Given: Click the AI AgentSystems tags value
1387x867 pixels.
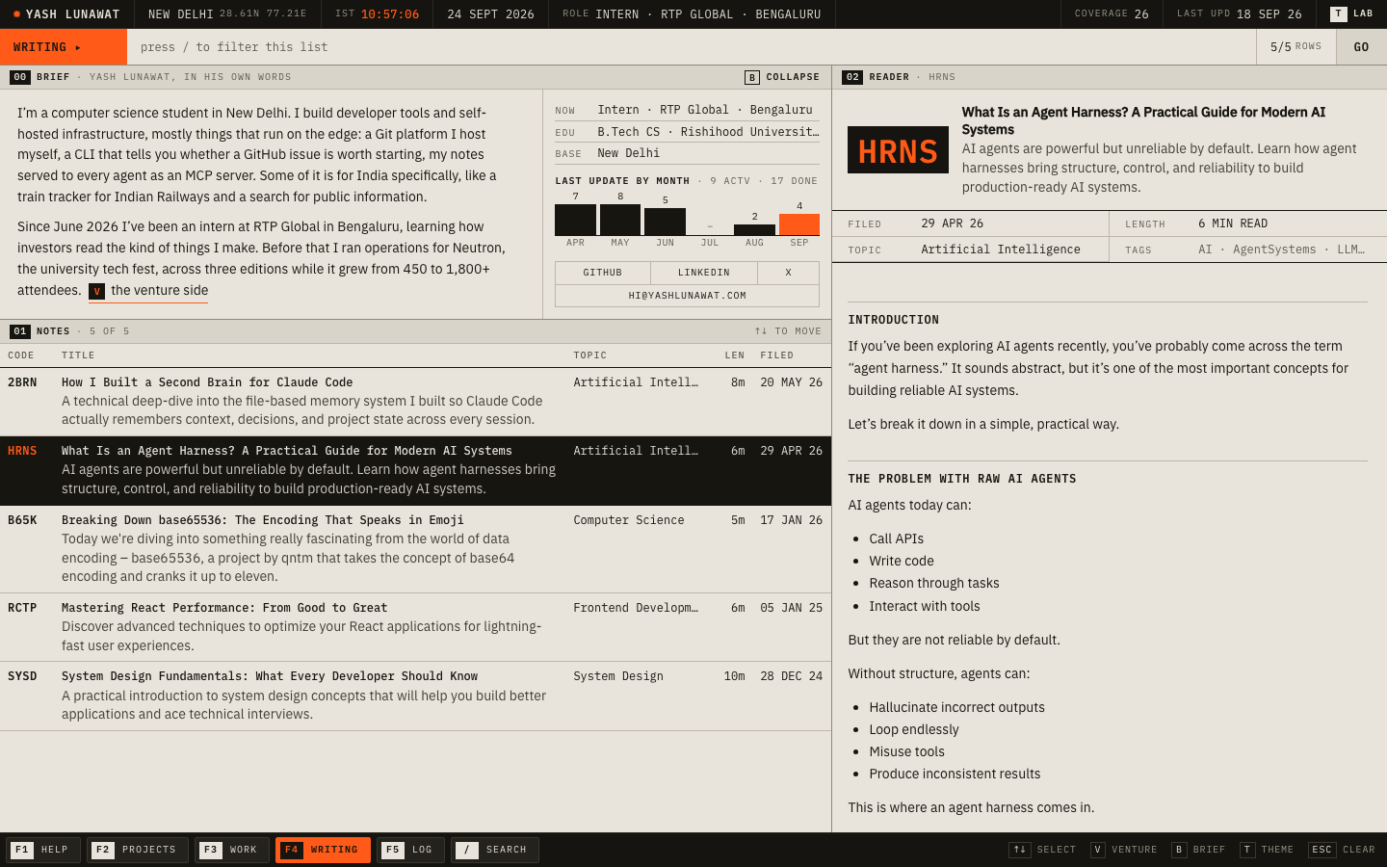Looking at the screenshot, I should pyautogui.click(x=1281, y=250).
